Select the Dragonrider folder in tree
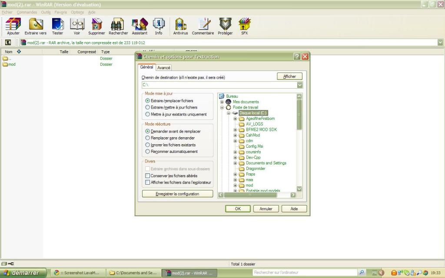 pyautogui.click(x=256, y=169)
